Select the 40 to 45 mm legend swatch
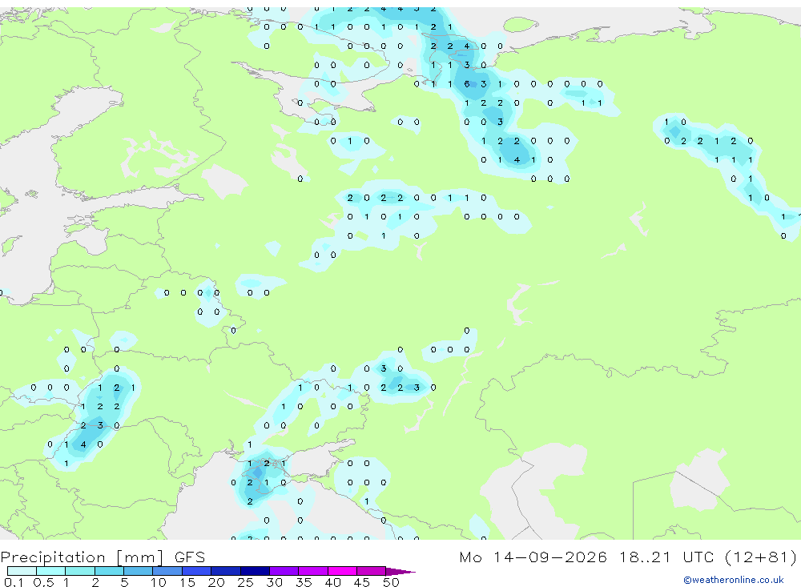The width and height of the screenshot is (801, 587). tap(342, 571)
